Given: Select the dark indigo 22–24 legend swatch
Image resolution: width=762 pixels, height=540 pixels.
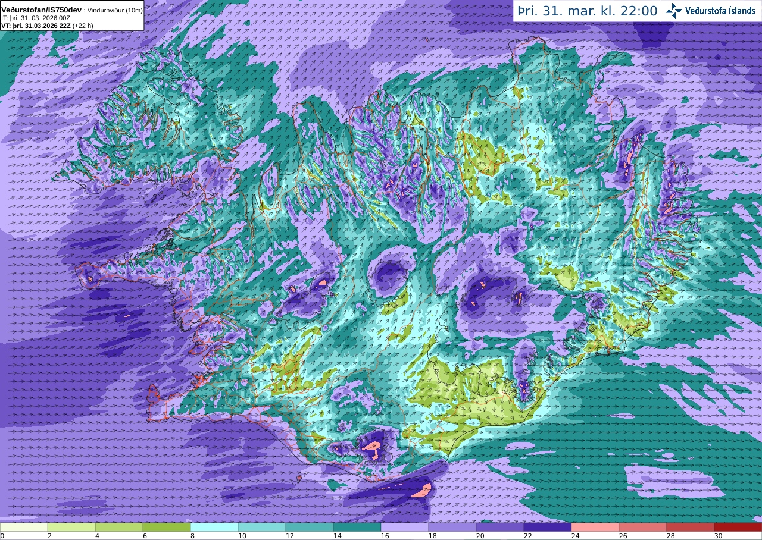Looking at the screenshot, I should [x=548, y=527].
